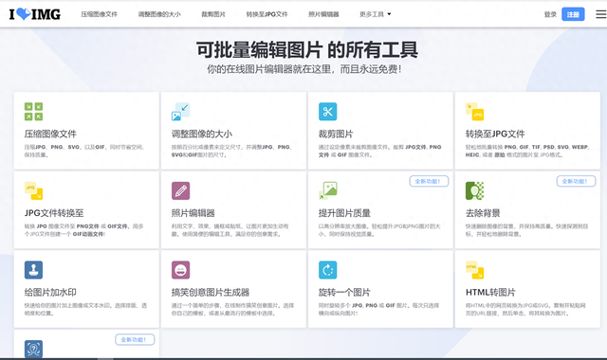This screenshot has width=607, height=360.
Task: Open 压缩图像文件 in the top navigation
Action: click(99, 14)
